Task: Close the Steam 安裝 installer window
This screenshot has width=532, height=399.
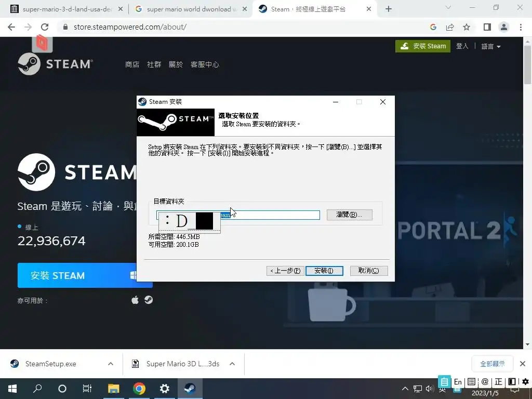Action: coord(383,102)
